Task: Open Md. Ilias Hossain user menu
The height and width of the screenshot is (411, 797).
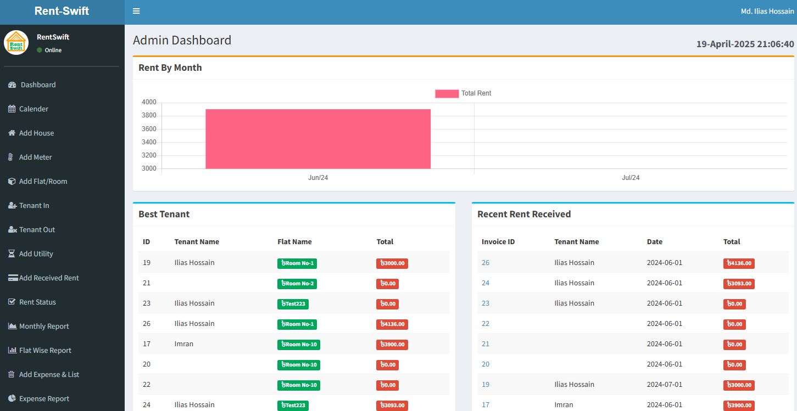Action: 767,12
